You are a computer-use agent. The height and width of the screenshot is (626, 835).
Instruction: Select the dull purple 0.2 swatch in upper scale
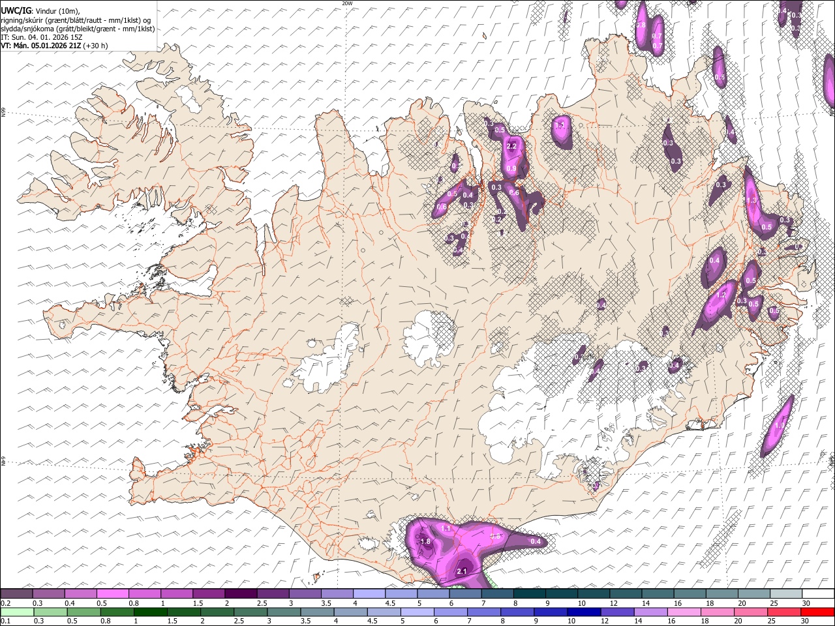tap(16, 594)
